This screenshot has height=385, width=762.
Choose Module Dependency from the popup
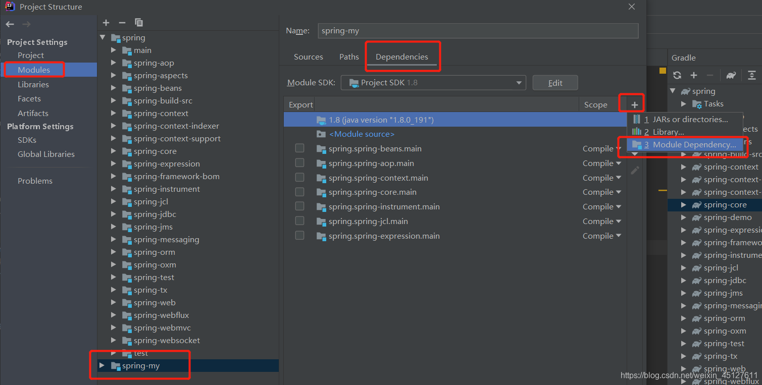[x=685, y=145]
